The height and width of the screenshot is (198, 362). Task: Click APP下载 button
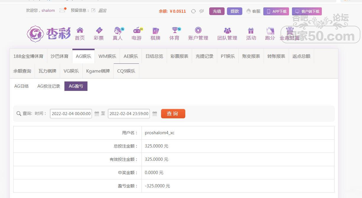(276, 11)
